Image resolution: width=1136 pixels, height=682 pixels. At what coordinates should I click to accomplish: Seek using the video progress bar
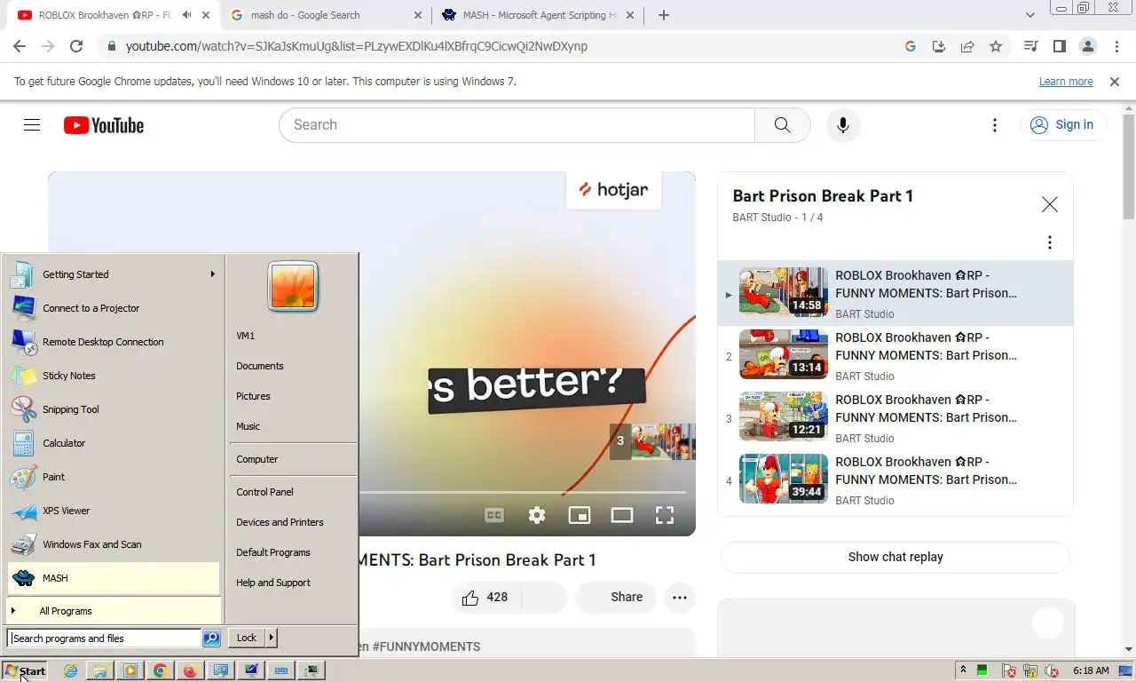pyautogui.click(x=522, y=492)
